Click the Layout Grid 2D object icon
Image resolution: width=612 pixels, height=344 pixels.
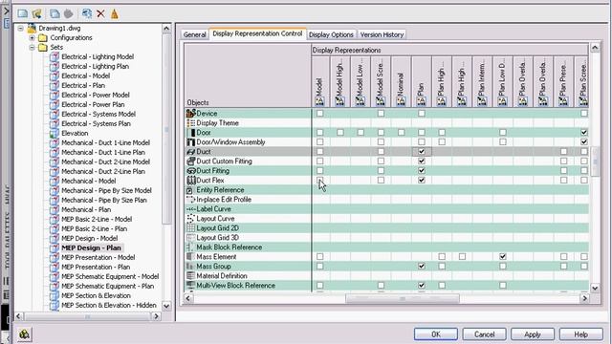191,227
